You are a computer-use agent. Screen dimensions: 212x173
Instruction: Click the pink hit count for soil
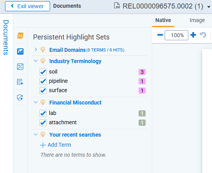(x=142, y=72)
